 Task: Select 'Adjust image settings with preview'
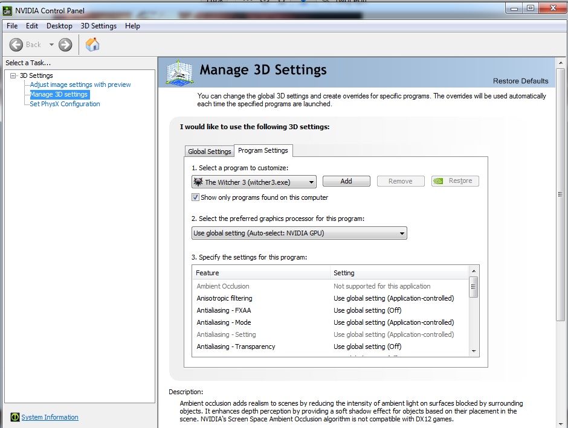tap(80, 85)
